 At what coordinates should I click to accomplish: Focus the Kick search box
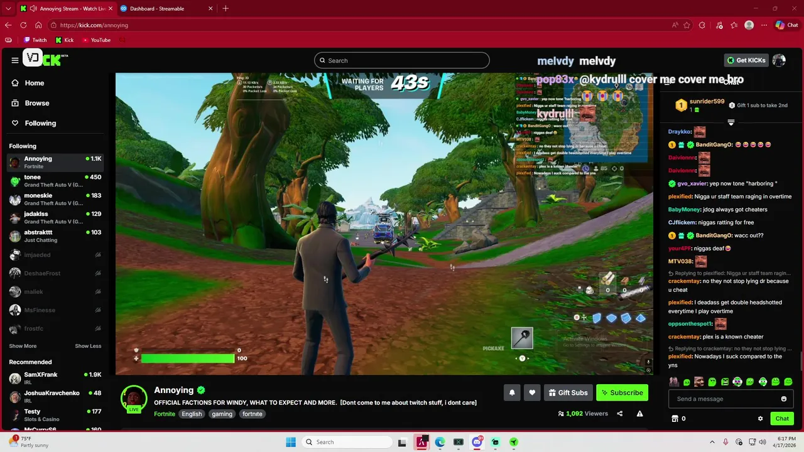point(402,60)
